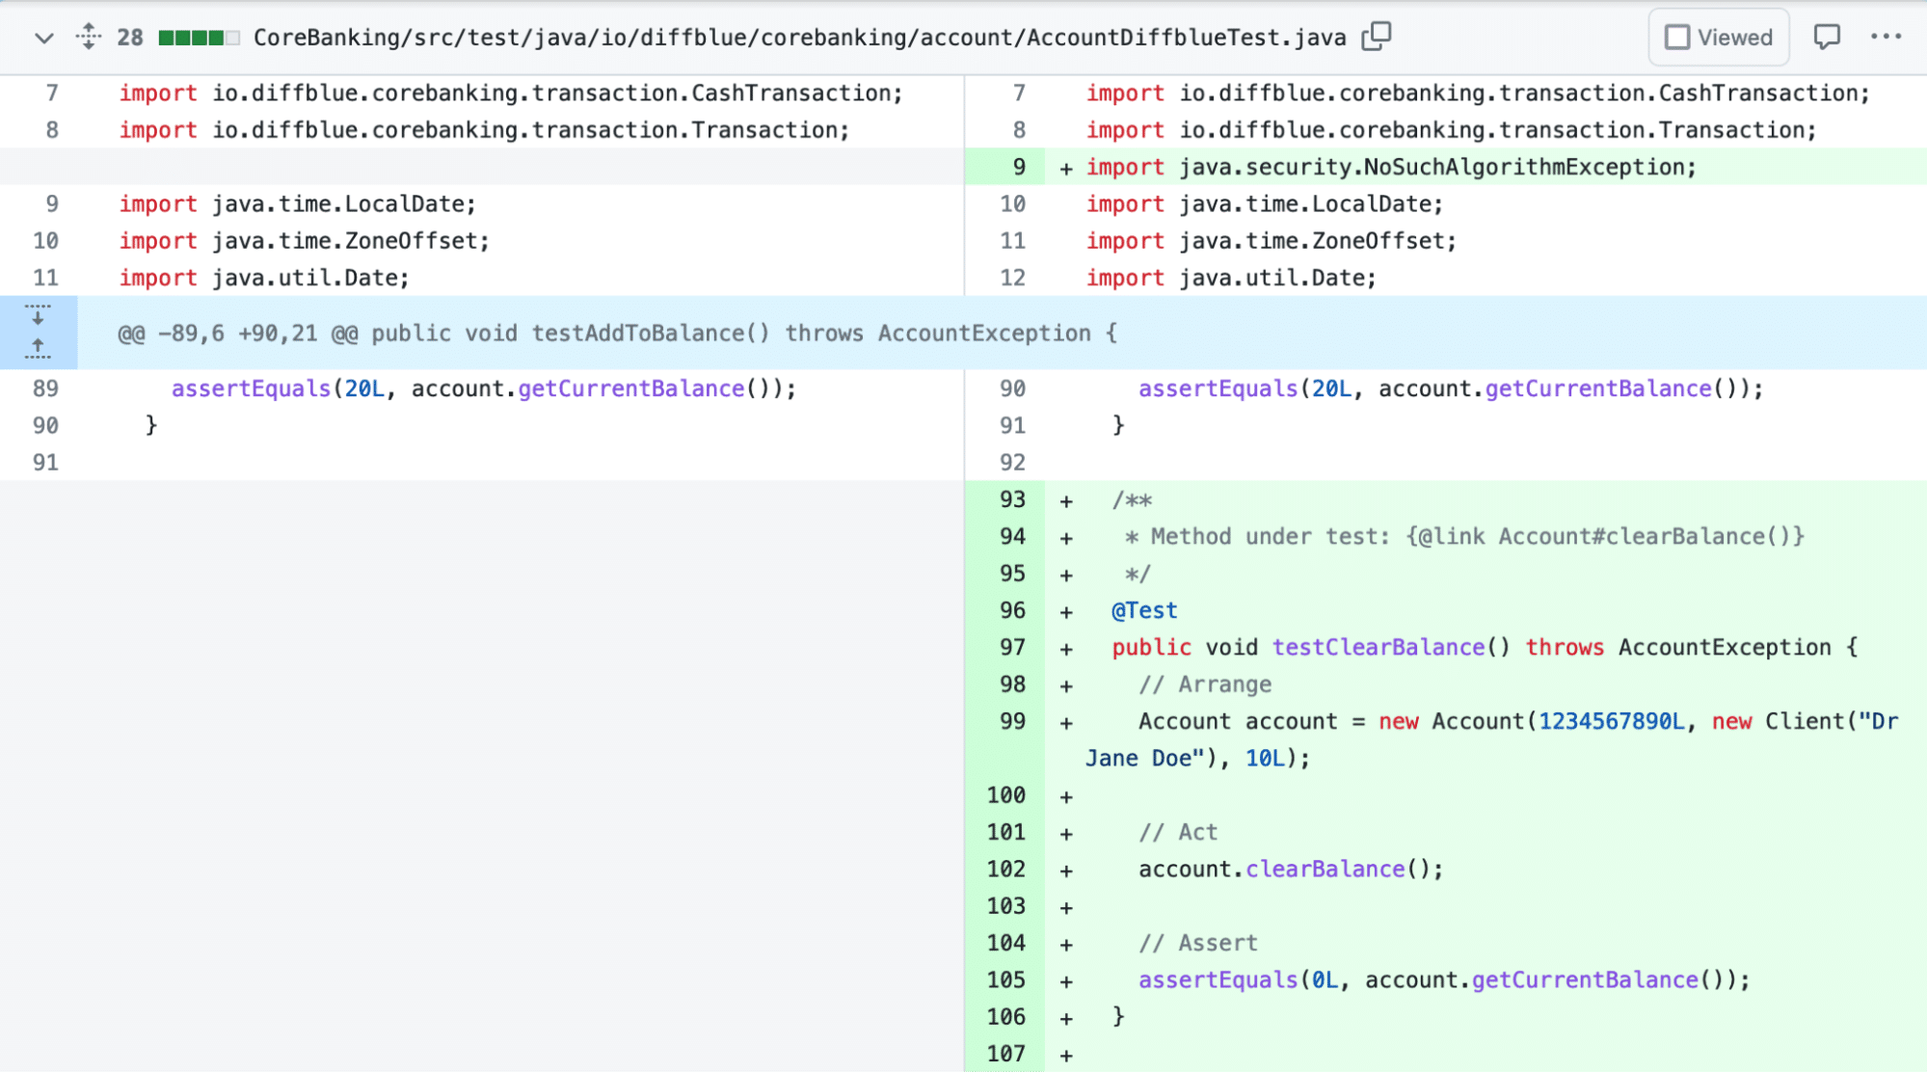
Task: Click the changed lines count 28
Action: pos(130,38)
